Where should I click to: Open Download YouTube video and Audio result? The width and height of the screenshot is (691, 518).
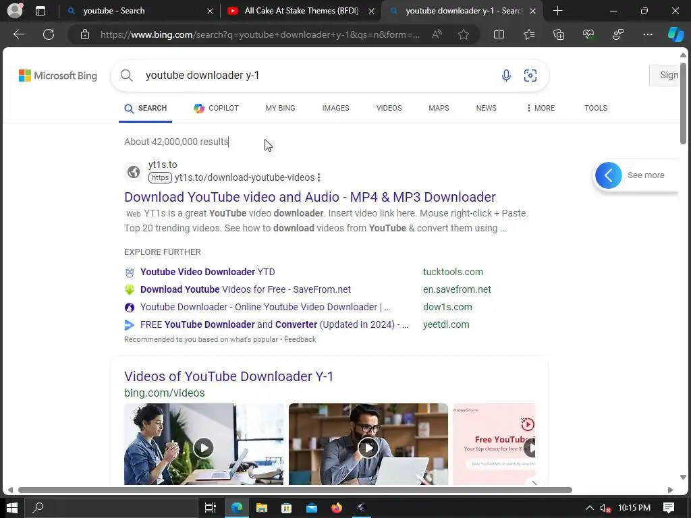point(310,197)
